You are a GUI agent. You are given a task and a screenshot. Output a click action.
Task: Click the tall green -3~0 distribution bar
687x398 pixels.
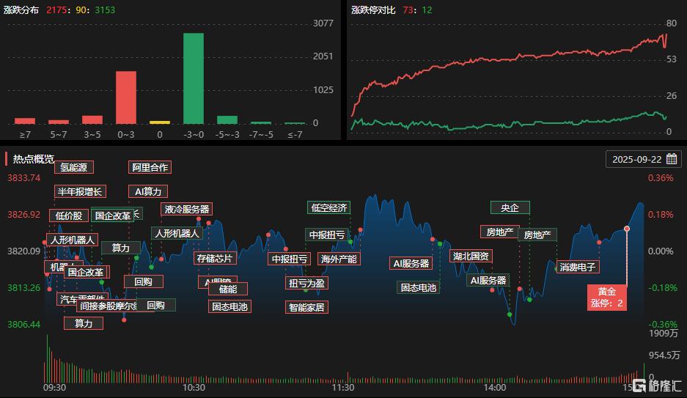194,78
